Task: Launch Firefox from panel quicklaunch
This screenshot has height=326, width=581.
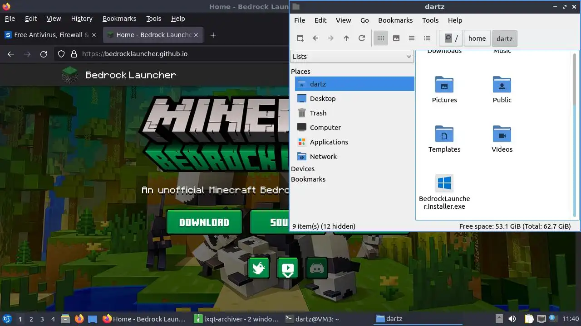Action: [79, 319]
